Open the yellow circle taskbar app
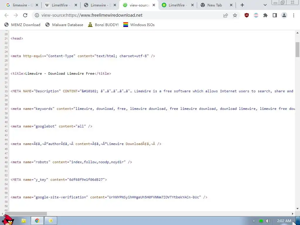 pos(51,221)
